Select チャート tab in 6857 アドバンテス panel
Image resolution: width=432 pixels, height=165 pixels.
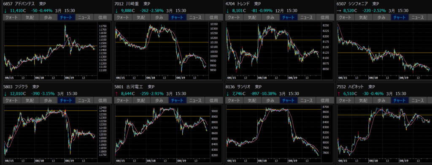[66, 17]
